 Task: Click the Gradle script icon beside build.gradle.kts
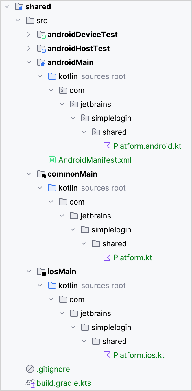tap(30, 383)
